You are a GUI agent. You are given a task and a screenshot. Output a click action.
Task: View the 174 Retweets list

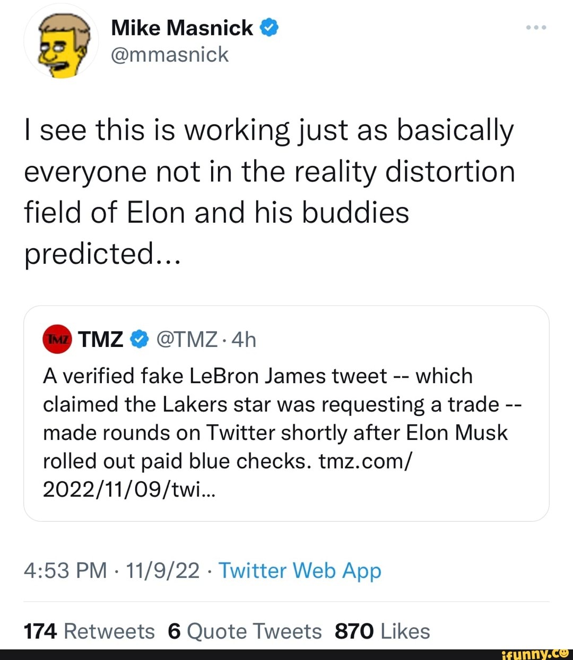point(89,631)
